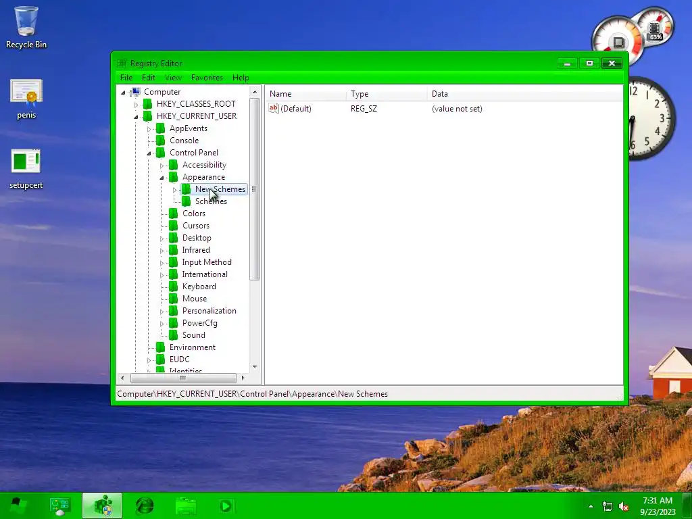Click the ab string icon of (Default)
Screen dimensions: 692x519
[274, 108]
